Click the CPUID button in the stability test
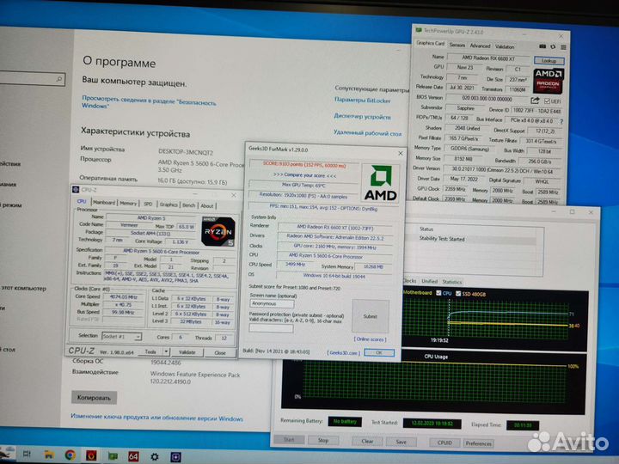 pos(444,443)
